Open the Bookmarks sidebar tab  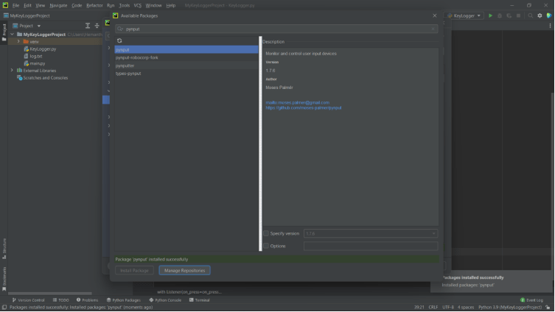click(4, 278)
